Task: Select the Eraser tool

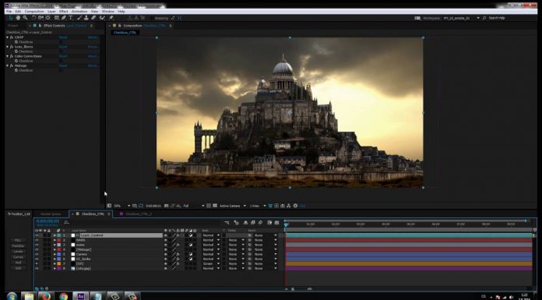Action: [x=93, y=18]
